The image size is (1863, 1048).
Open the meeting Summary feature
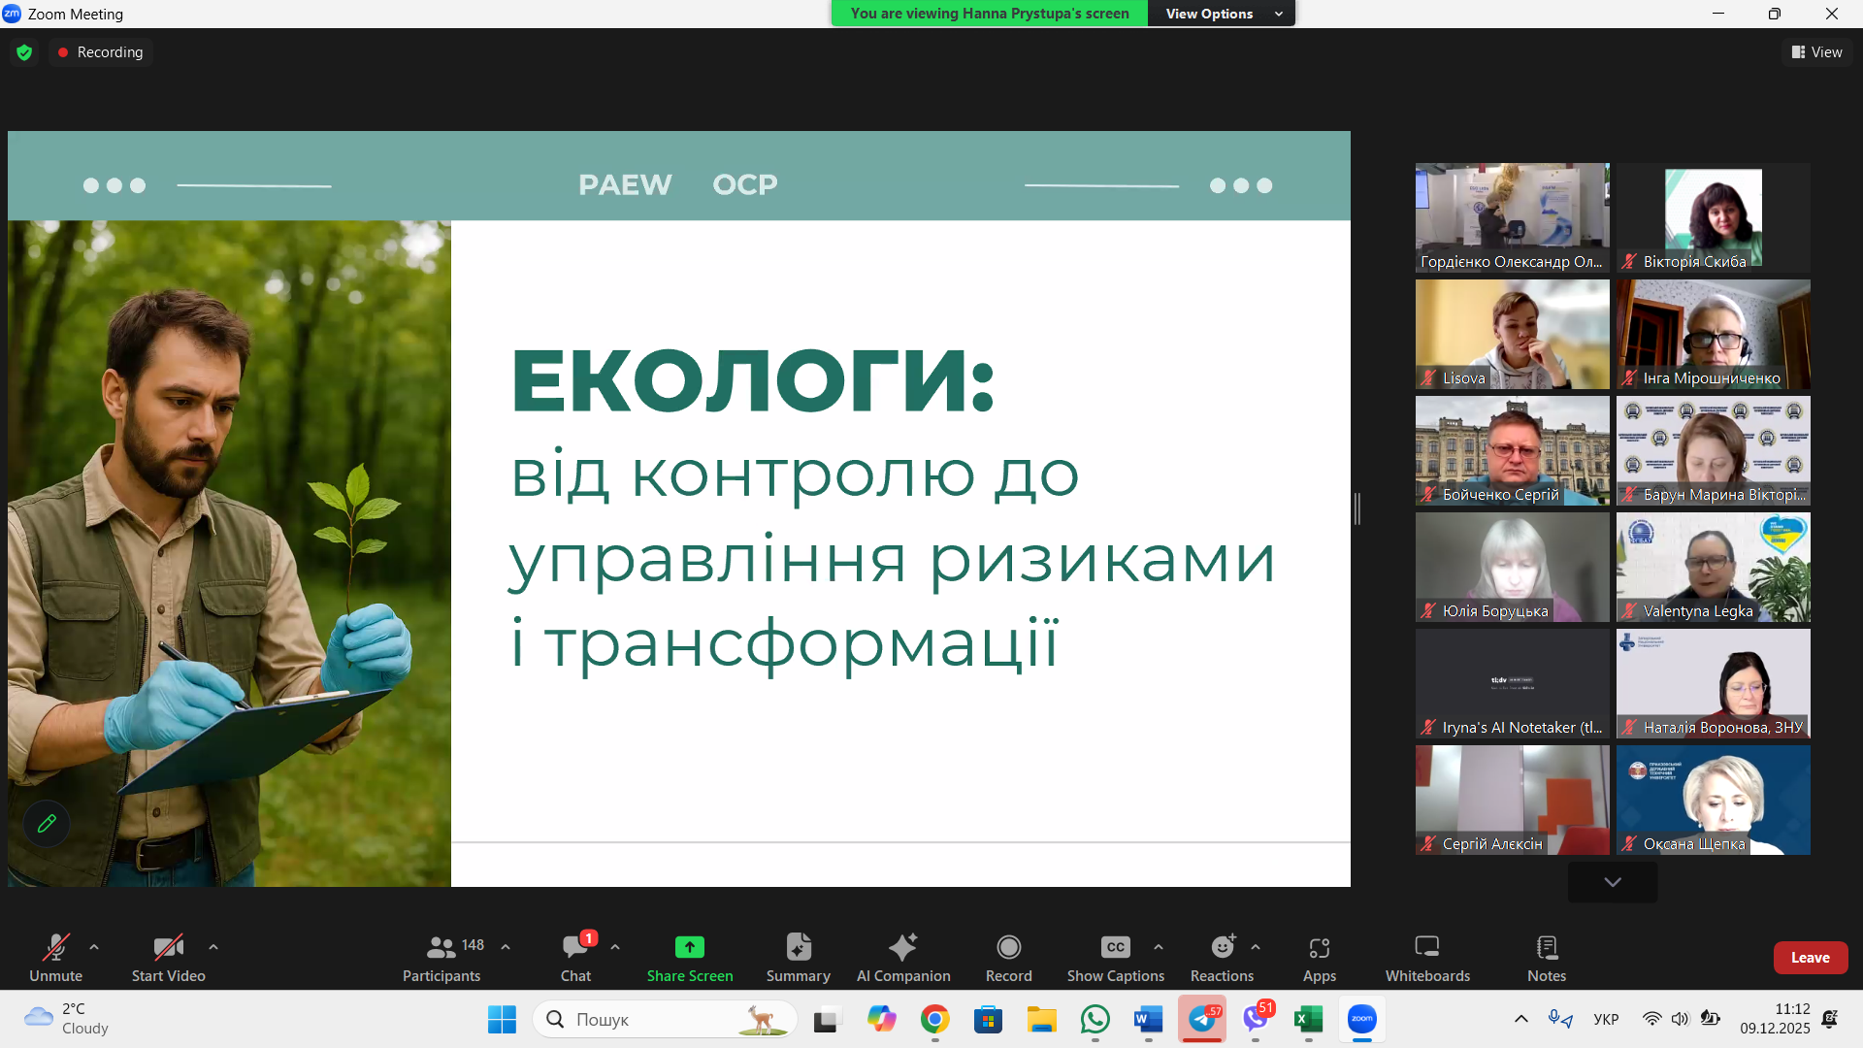[798, 956]
